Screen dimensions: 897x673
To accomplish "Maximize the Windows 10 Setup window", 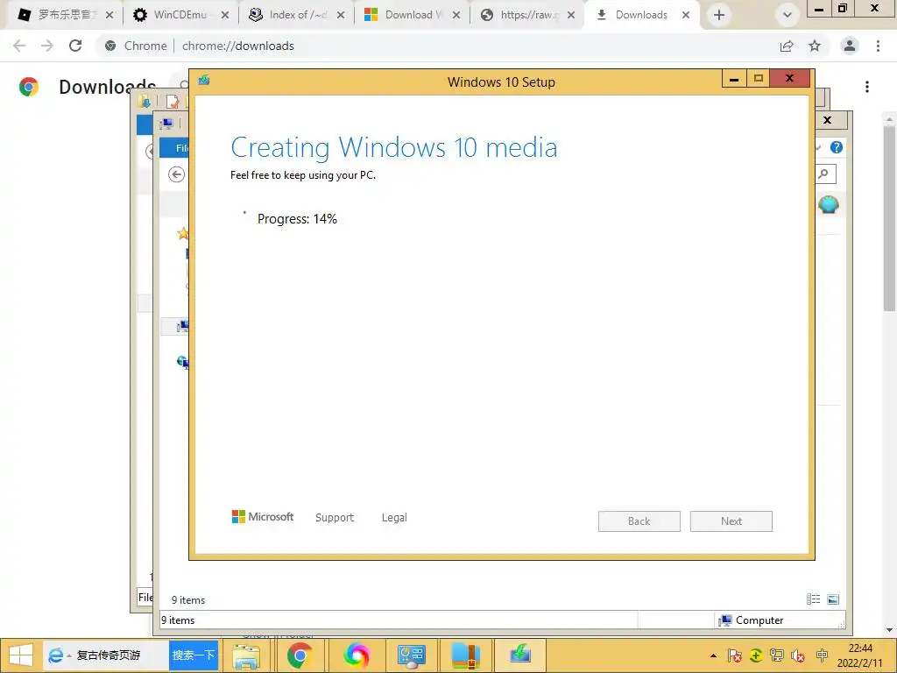I will (759, 78).
